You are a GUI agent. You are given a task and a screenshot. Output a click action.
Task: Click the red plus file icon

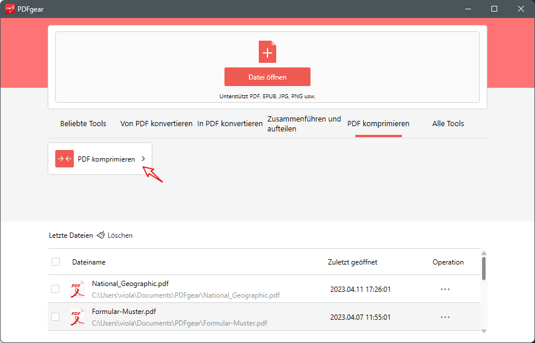[x=267, y=52]
